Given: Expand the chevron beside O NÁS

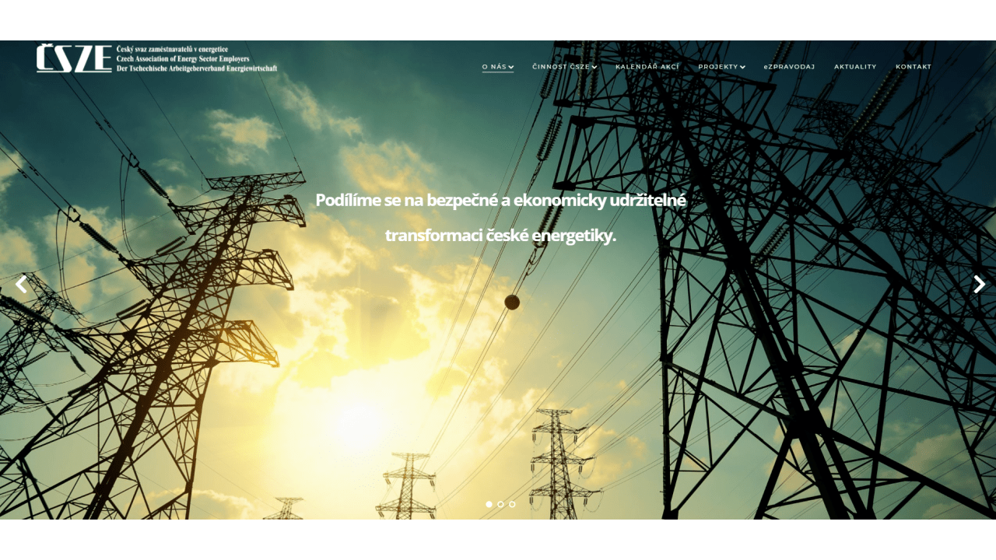Looking at the screenshot, I should coord(511,67).
